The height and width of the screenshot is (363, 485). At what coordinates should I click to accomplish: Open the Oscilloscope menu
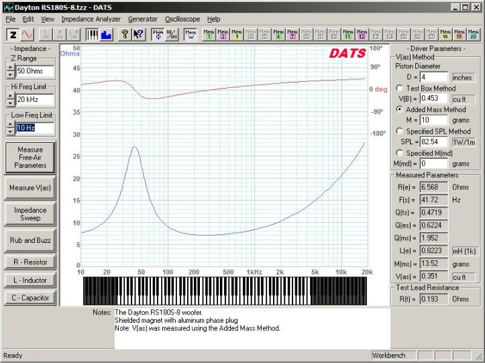click(183, 19)
